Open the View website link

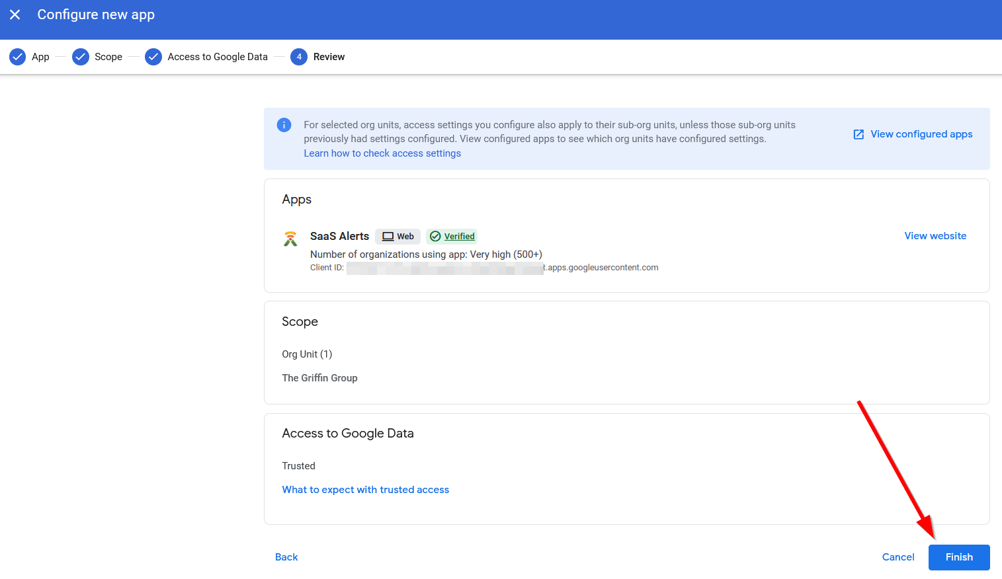click(935, 236)
